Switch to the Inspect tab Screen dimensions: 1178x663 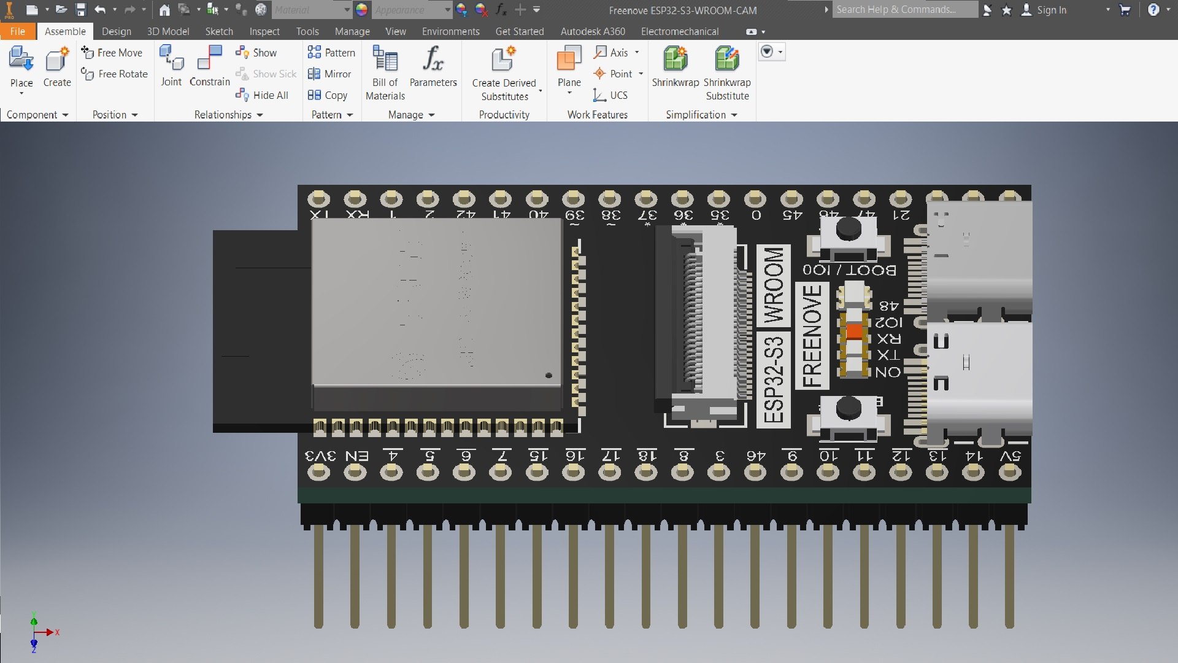pos(264,31)
